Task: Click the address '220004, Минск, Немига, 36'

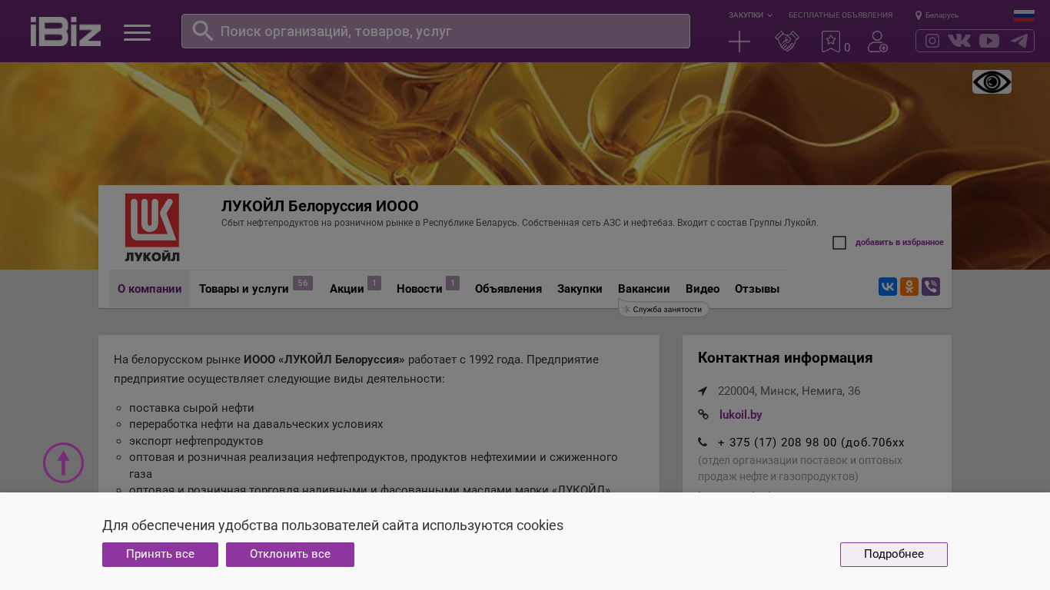Action: coord(789,391)
